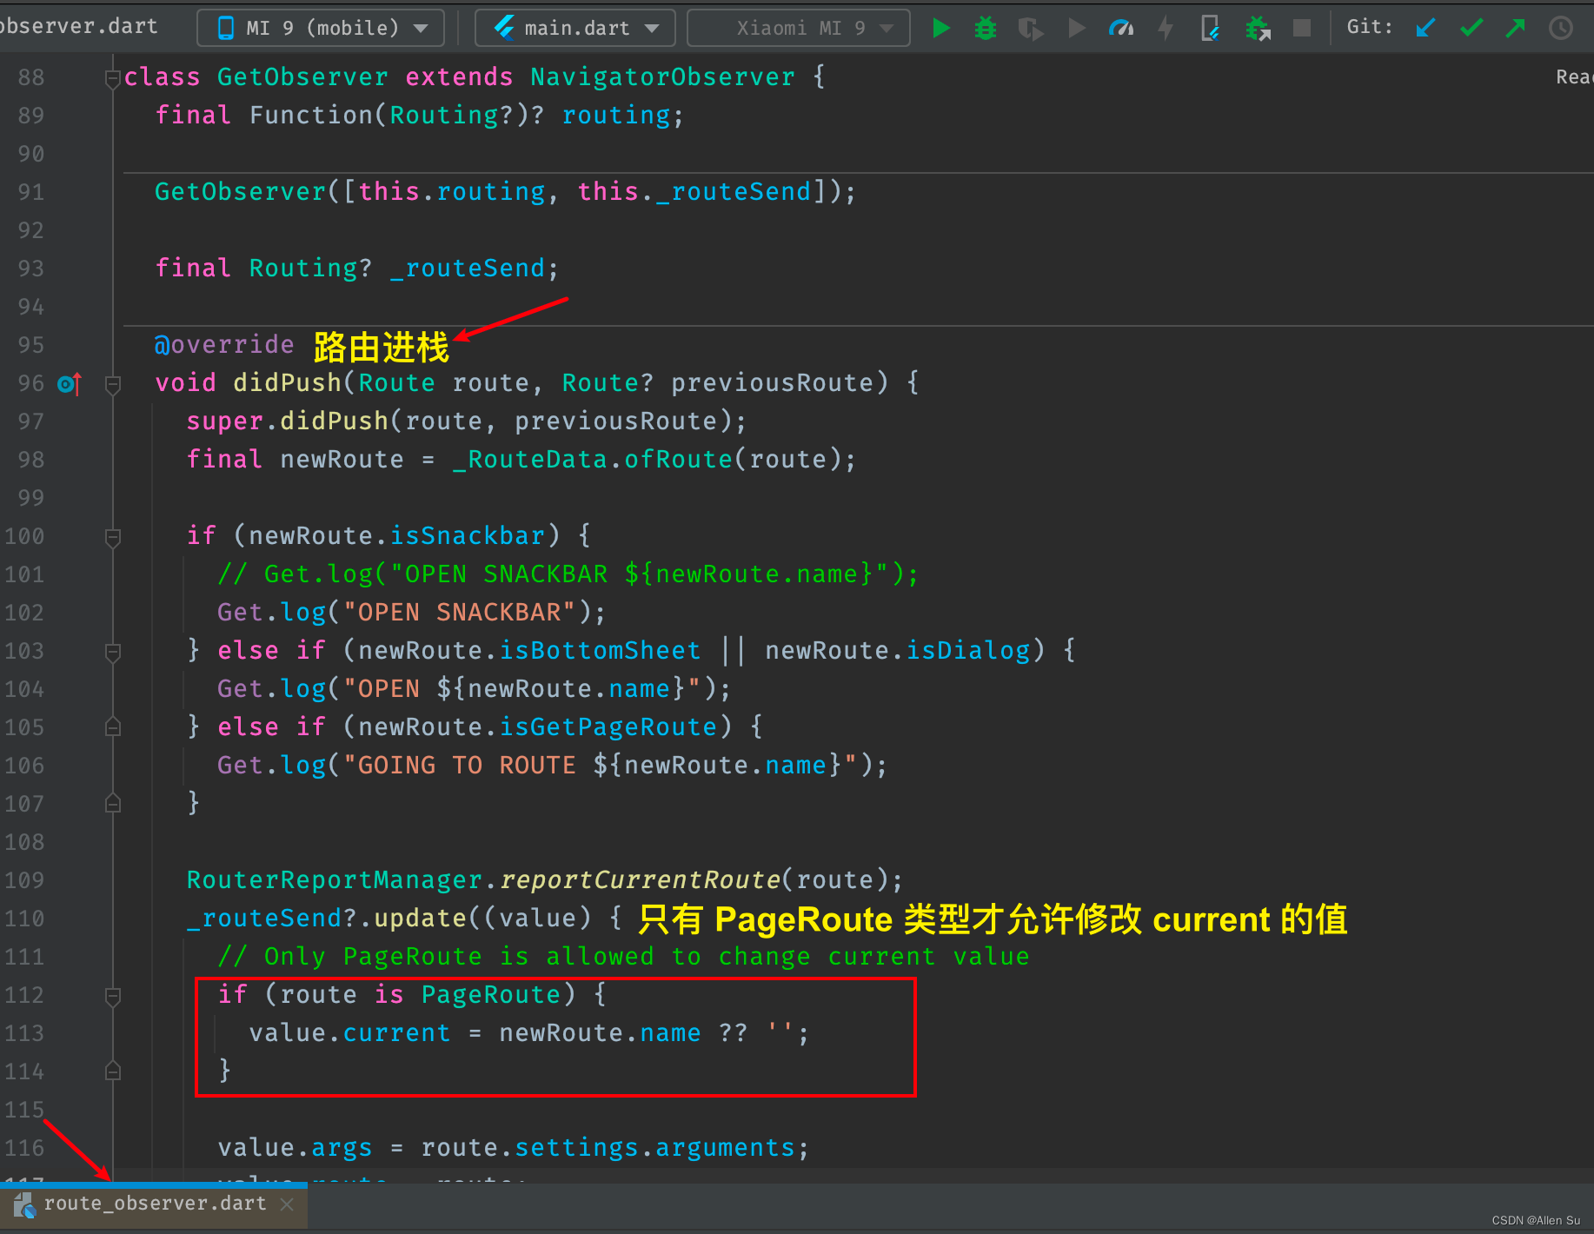
Task: Click _RouteData on line 98
Action: pyautogui.click(x=529, y=460)
